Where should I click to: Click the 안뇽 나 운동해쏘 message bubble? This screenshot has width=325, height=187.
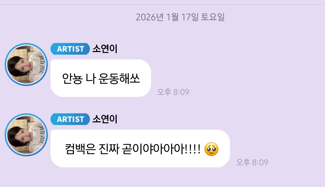[x=101, y=78]
